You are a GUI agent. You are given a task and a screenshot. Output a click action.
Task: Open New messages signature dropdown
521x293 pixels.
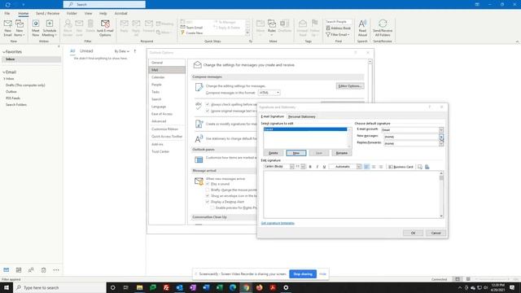(x=441, y=137)
